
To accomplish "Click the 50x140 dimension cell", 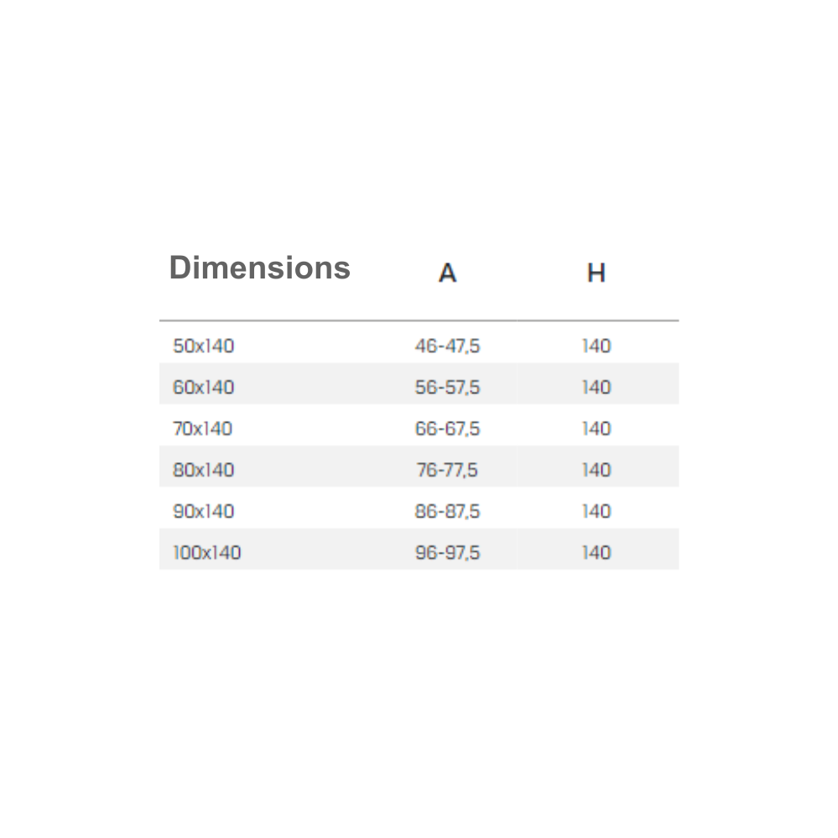I will pos(204,346).
